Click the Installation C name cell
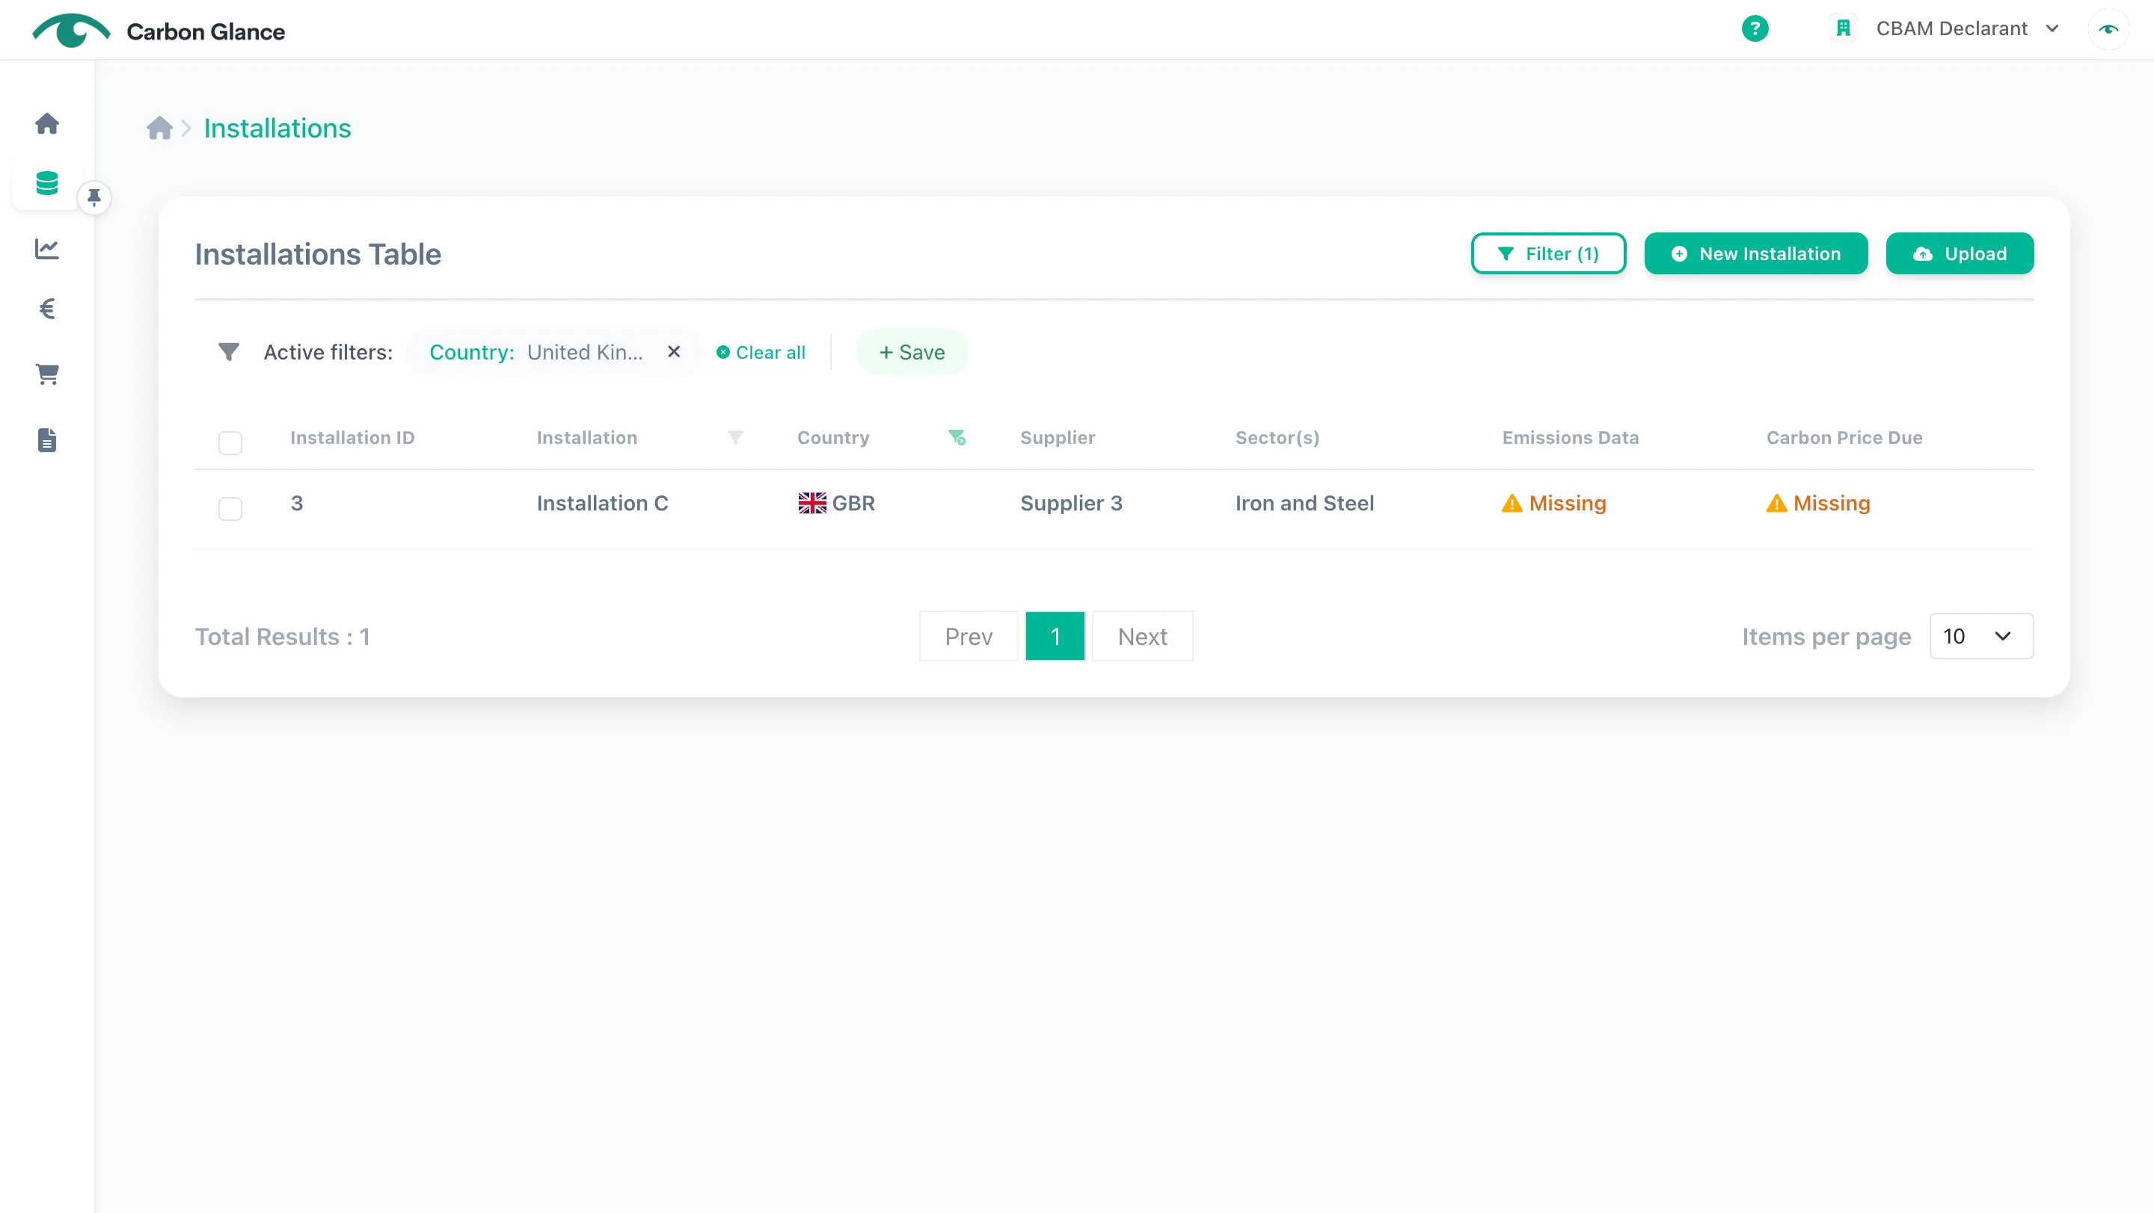 tap(602, 504)
